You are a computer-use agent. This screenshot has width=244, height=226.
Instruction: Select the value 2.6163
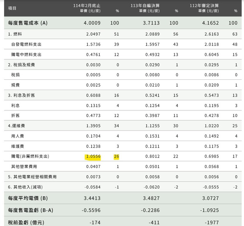pyautogui.click(x=212, y=34)
